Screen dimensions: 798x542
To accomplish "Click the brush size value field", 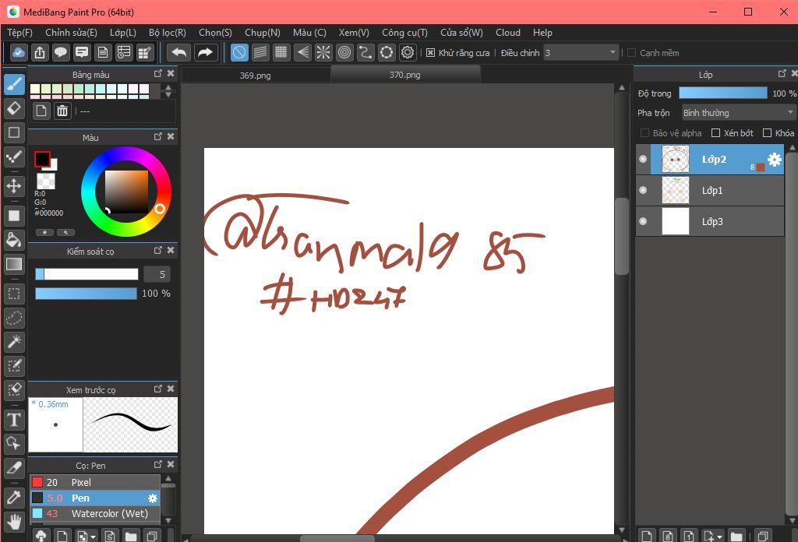I will click(157, 275).
